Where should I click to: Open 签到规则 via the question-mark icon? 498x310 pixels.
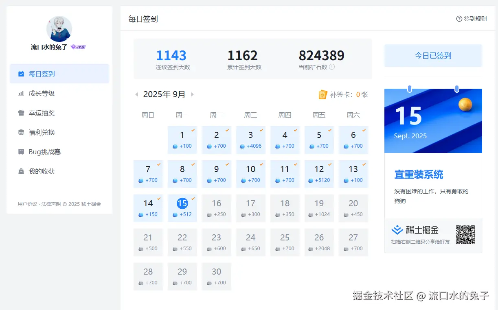coord(459,19)
